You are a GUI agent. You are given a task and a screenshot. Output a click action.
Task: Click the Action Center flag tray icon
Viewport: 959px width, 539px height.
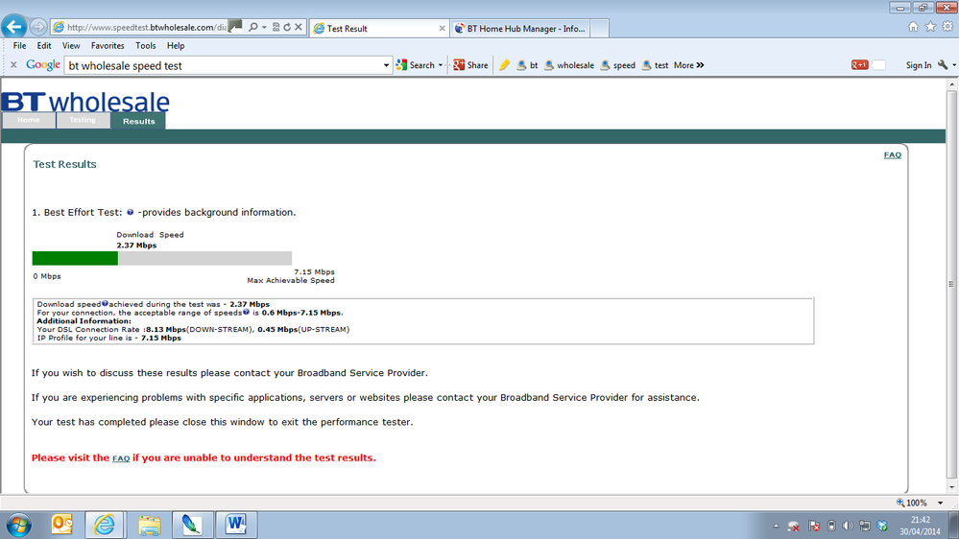[x=813, y=526]
